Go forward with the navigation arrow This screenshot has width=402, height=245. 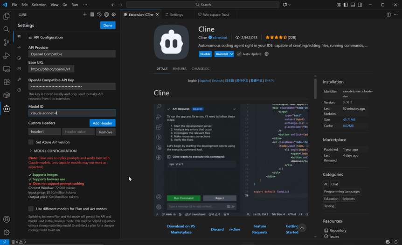coord(120,5)
